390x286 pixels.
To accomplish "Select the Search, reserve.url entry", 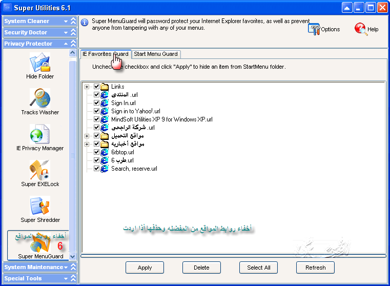I will coord(134,169).
